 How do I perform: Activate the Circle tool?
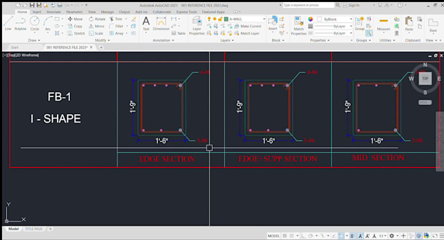35,23
